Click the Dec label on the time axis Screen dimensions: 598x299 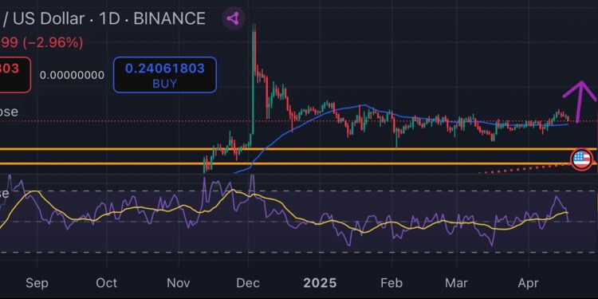point(248,283)
